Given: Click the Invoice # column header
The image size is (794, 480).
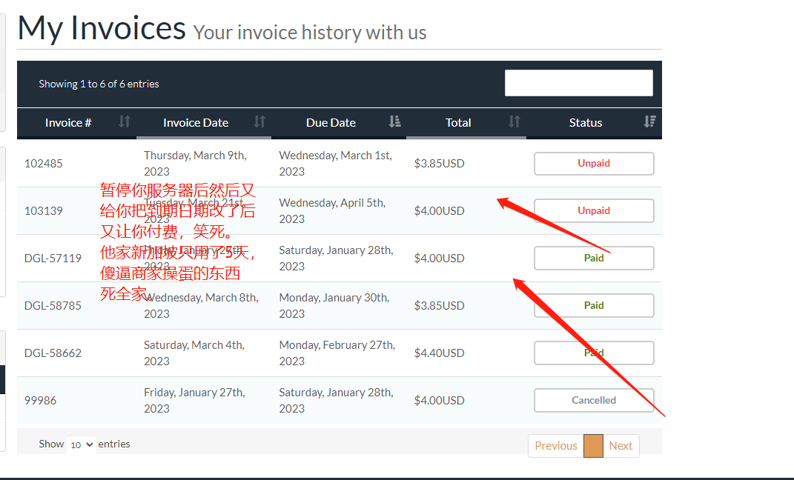Looking at the screenshot, I should pos(77,123).
